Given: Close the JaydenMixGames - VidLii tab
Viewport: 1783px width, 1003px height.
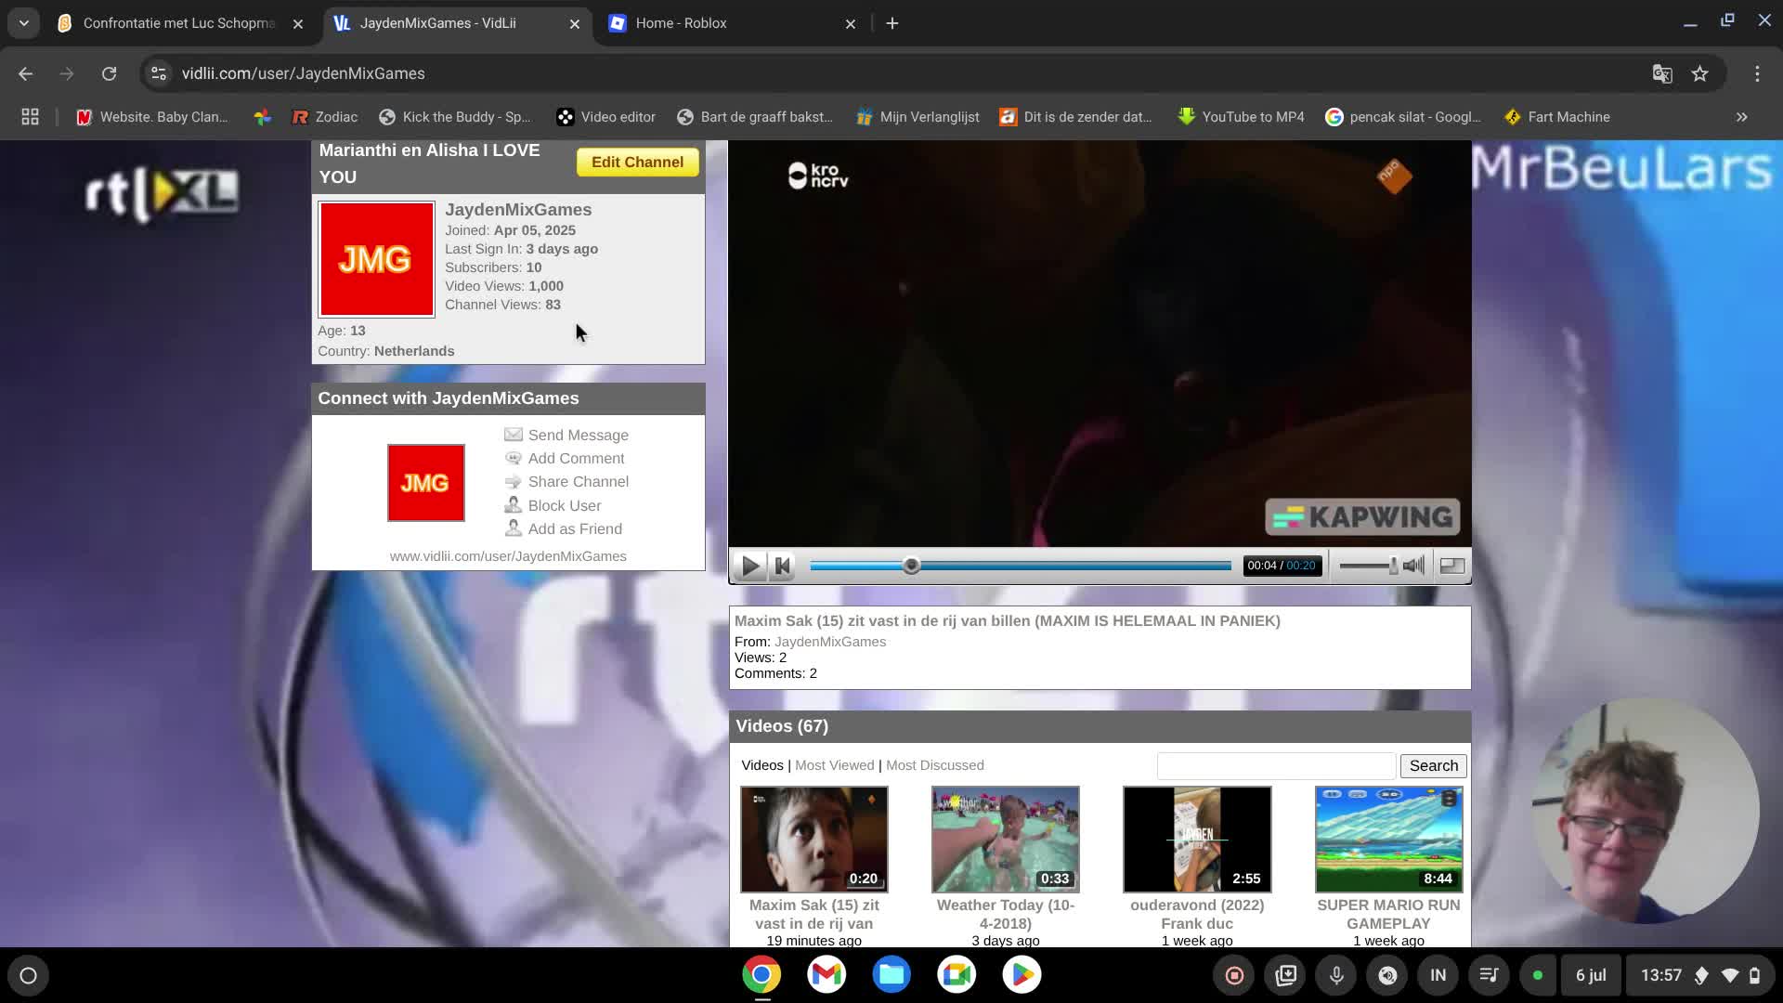Looking at the screenshot, I should [574, 24].
